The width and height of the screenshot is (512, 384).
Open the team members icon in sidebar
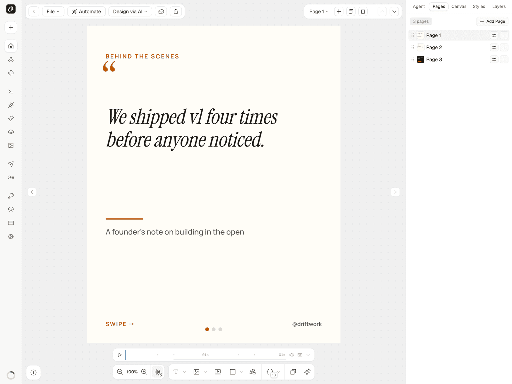[x=11, y=210]
